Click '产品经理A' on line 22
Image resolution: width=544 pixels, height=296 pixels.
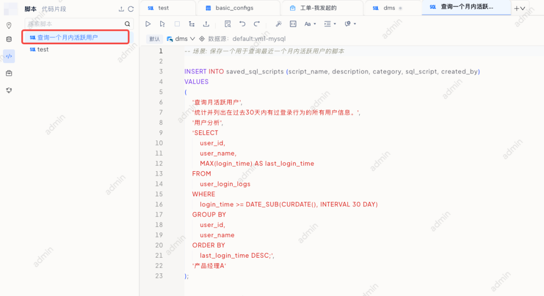[209, 266]
